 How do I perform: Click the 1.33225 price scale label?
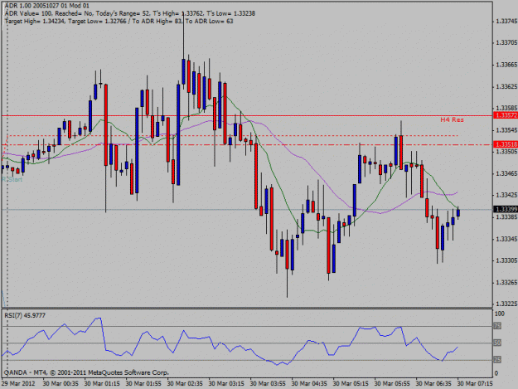pyautogui.click(x=506, y=304)
